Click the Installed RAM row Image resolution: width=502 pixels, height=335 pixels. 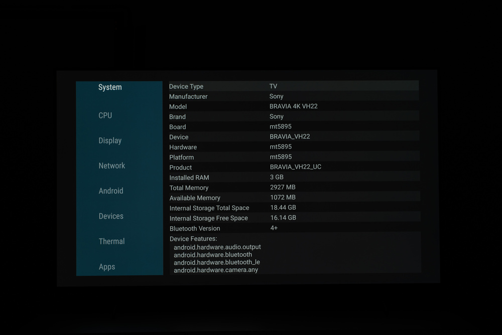pyautogui.click(x=294, y=178)
